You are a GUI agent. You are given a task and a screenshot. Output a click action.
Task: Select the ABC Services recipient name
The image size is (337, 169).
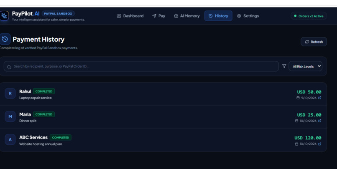tap(33, 137)
